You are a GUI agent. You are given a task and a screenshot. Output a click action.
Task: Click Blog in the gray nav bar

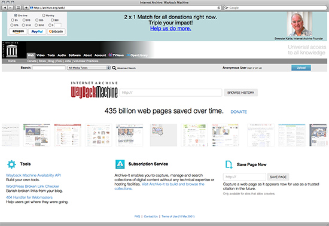pyautogui.click(x=51, y=61)
